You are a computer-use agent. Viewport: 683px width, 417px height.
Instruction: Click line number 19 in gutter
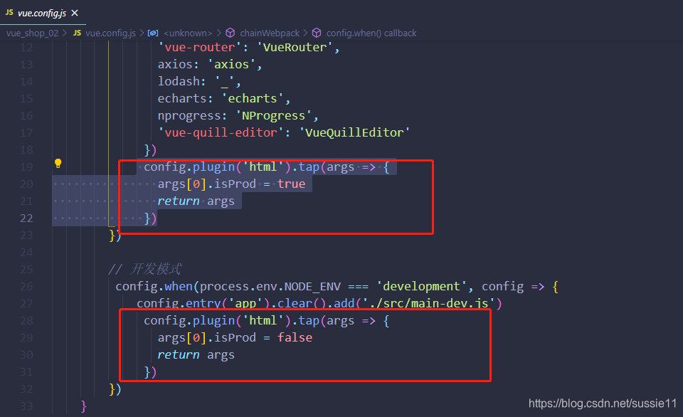click(x=26, y=167)
